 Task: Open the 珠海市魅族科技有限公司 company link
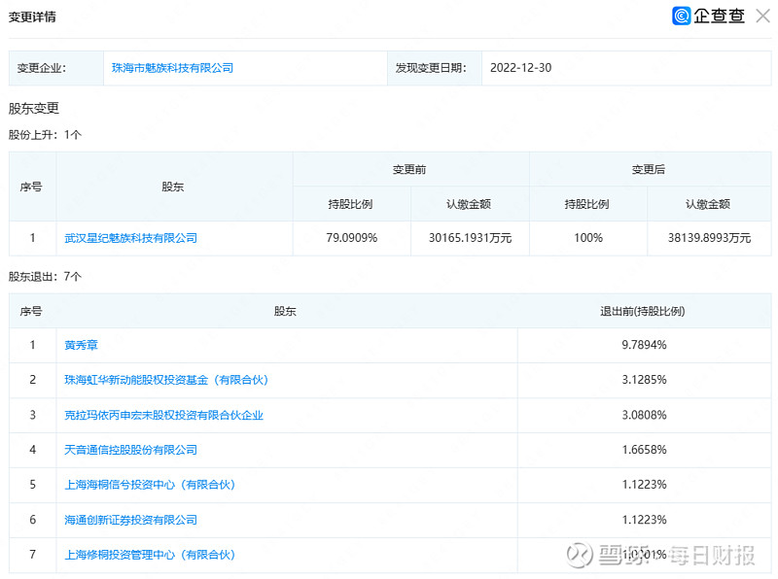[x=172, y=68]
